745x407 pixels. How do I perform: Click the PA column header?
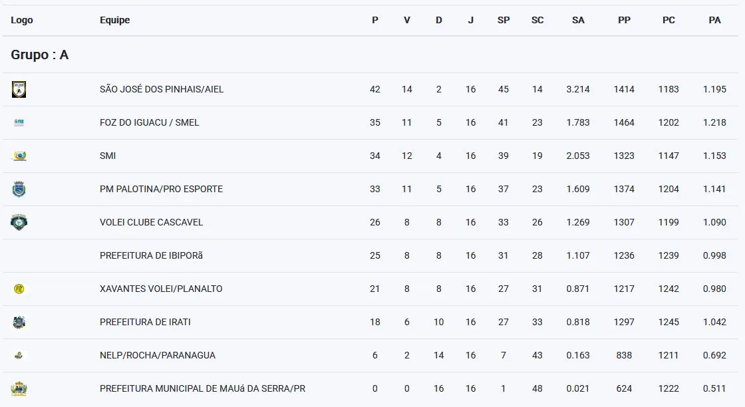click(714, 20)
